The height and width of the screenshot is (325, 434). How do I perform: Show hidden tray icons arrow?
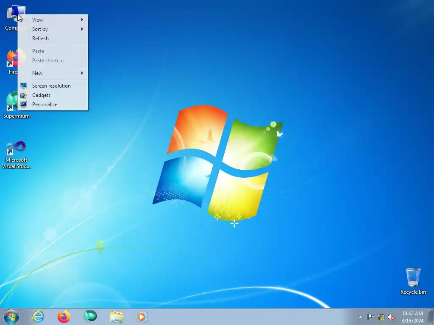(360, 317)
